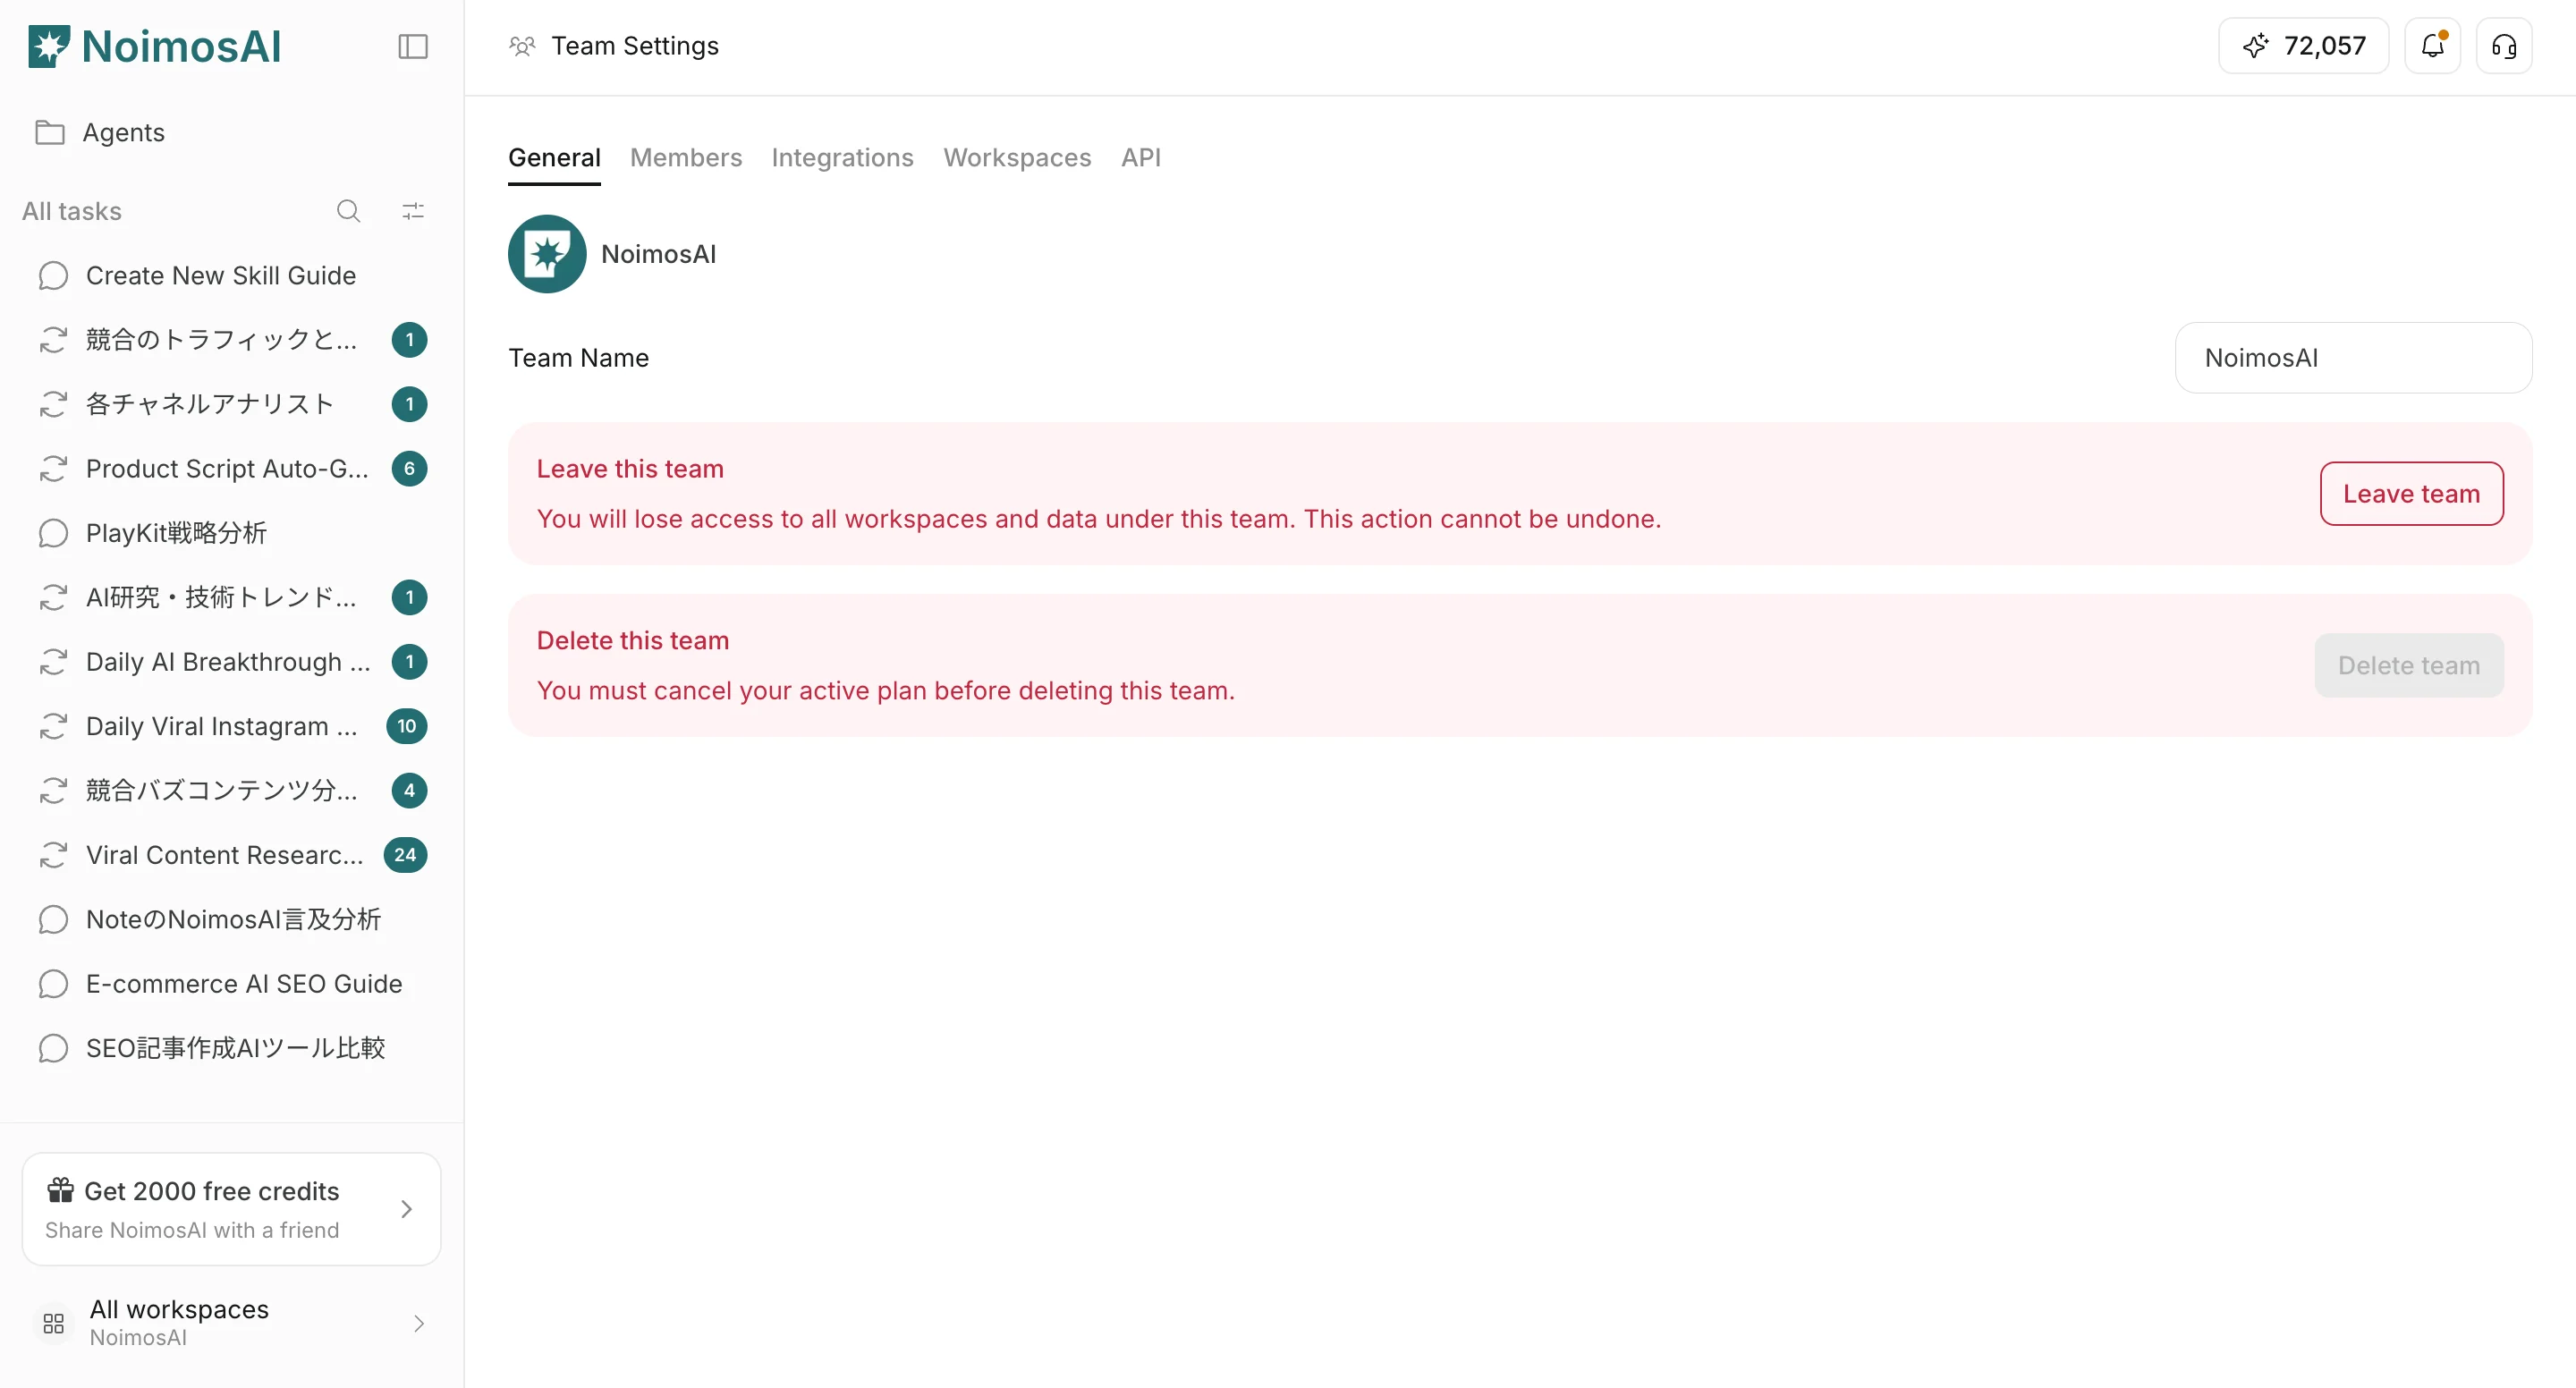Click badge 6 on Product Script Auto-G

409,469
